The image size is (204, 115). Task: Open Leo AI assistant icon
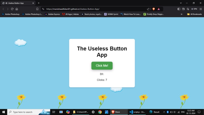[x=188, y=9]
